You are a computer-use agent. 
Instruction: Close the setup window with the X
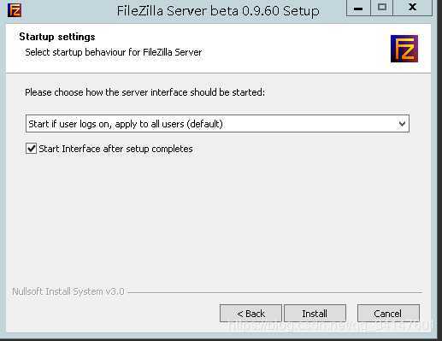tap(412, 8)
